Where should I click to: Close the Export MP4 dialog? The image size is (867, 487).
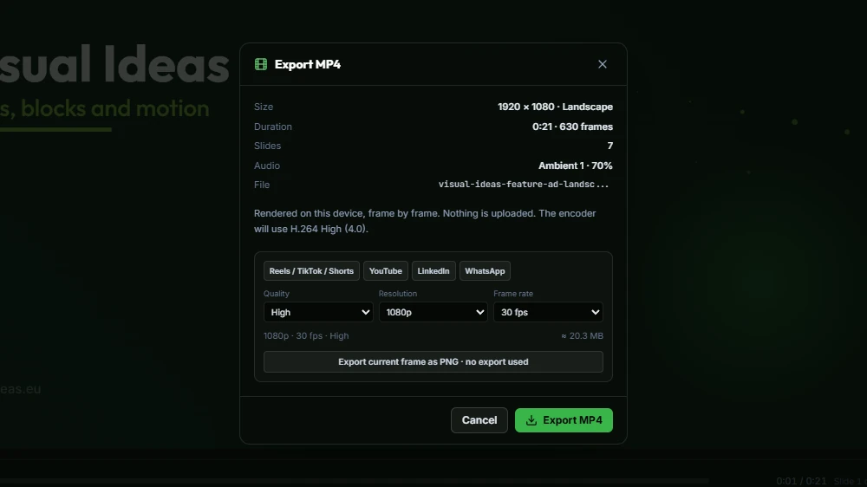pyautogui.click(x=603, y=64)
